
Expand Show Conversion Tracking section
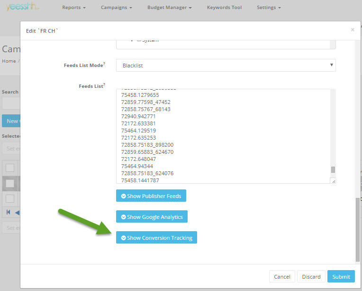tap(156, 237)
